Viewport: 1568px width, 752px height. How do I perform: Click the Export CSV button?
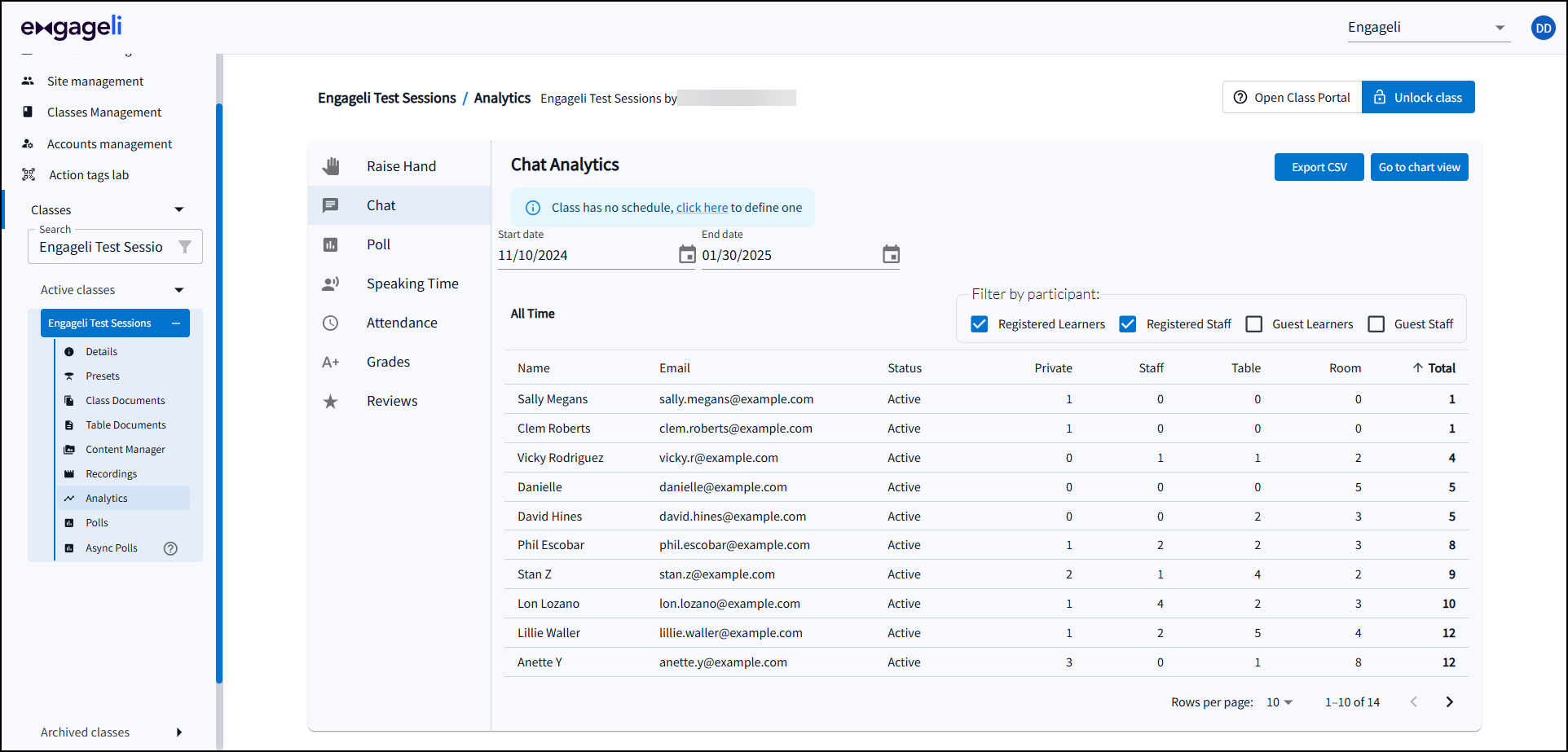pyautogui.click(x=1319, y=167)
